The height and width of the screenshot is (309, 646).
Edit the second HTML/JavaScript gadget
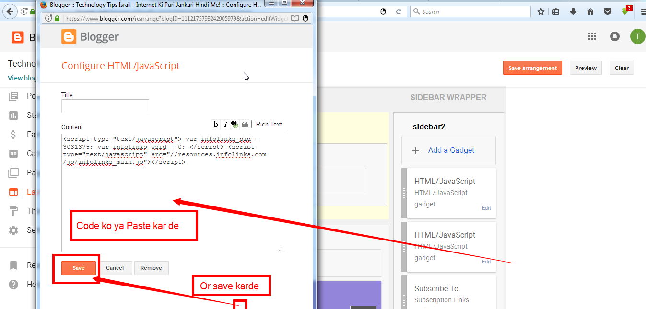486,262
